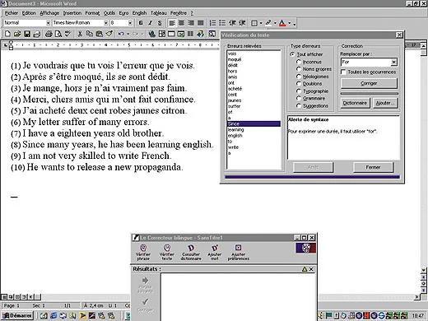The image size is (428, 321).
Task: Undo the last action
Action: 121,34
